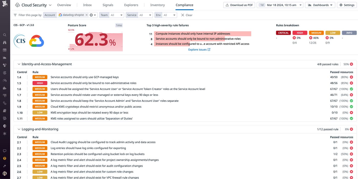
Task: Open the Team filter dropdown
Action: click(x=117, y=15)
